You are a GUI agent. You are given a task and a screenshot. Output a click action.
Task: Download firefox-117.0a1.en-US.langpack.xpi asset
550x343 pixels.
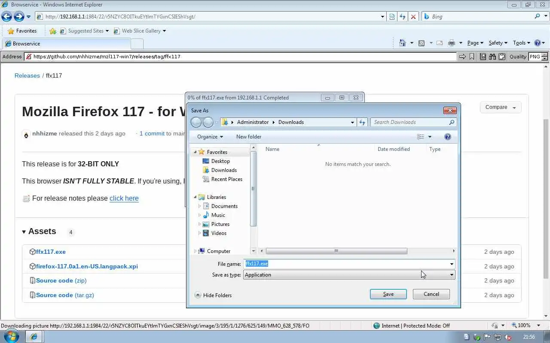pyautogui.click(x=87, y=266)
